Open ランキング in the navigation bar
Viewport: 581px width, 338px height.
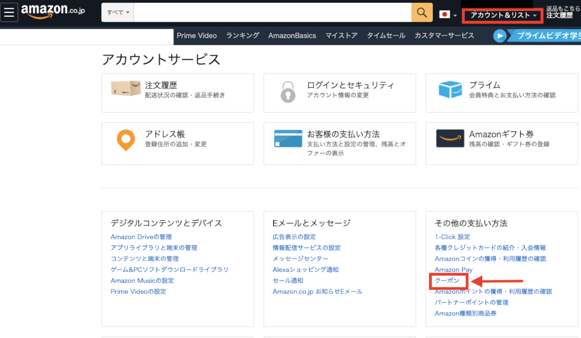click(243, 36)
